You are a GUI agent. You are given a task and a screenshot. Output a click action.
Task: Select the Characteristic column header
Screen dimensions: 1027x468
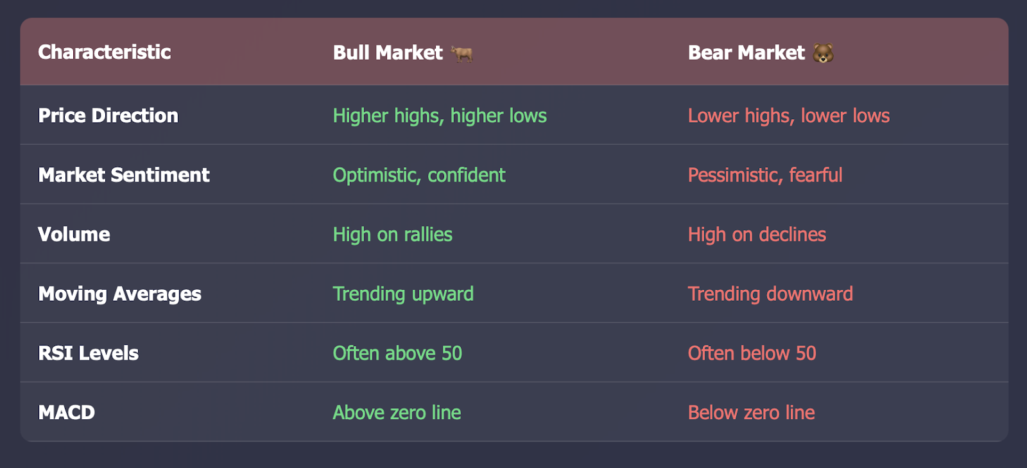pyautogui.click(x=105, y=52)
